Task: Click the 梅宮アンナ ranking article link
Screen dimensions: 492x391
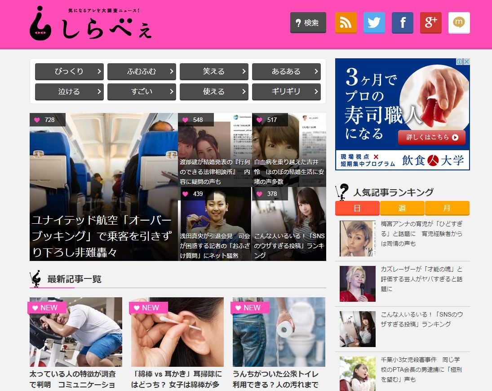Action: tap(421, 233)
